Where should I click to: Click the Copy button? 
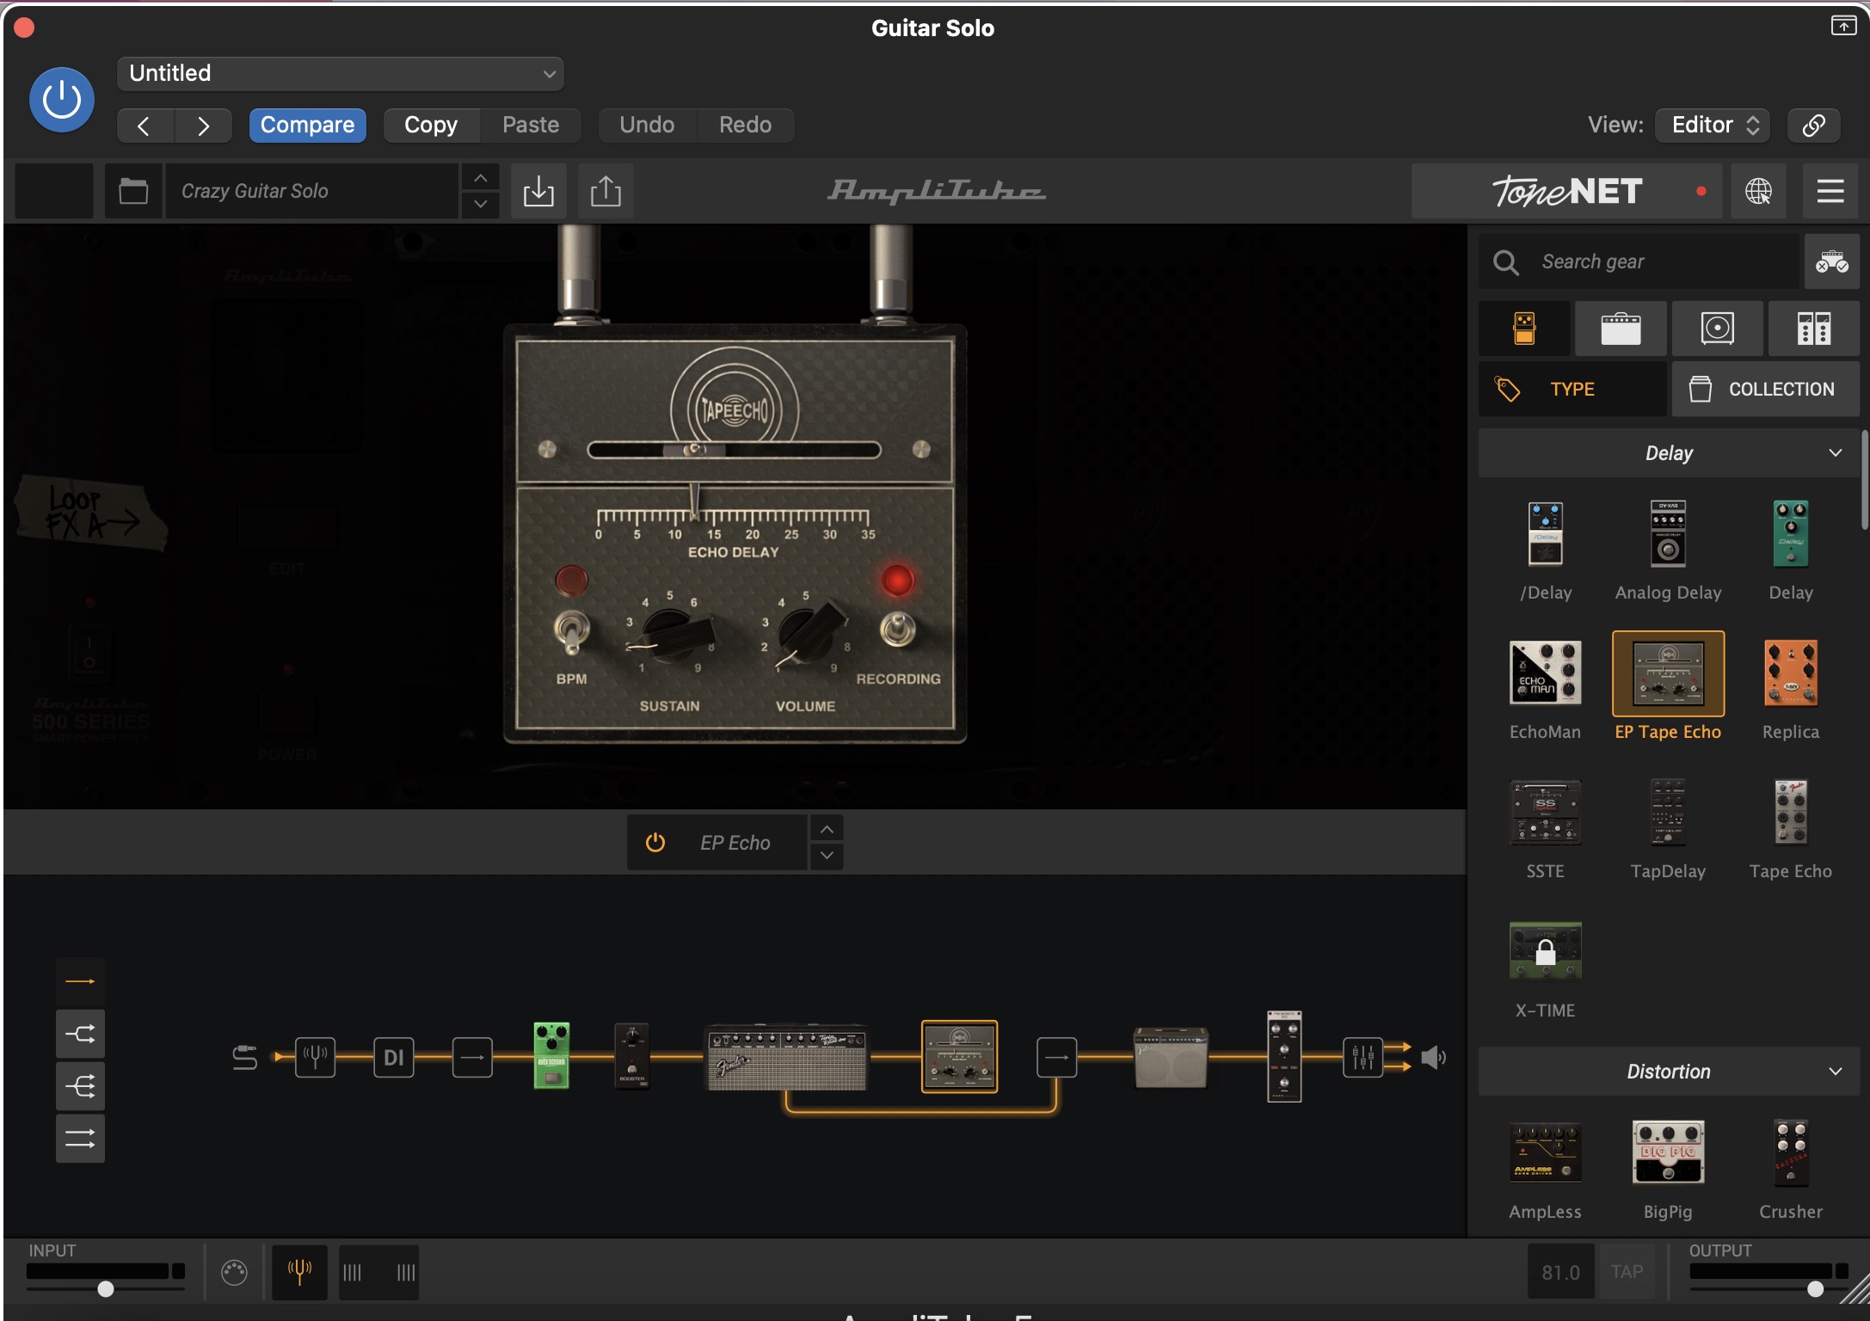[431, 126]
